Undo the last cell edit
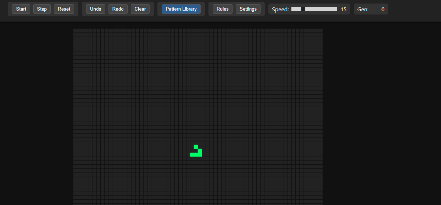Viewport: 441px width, 205px height. 96,9
